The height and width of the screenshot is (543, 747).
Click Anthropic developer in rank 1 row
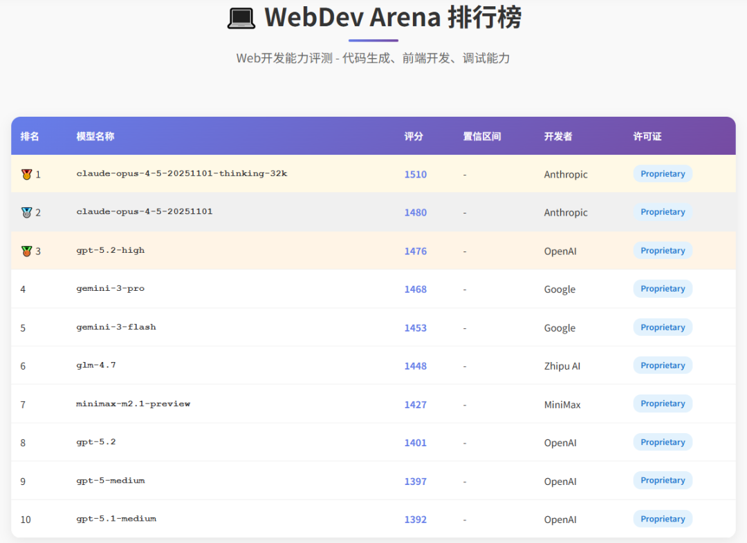[x=566, y=174]
